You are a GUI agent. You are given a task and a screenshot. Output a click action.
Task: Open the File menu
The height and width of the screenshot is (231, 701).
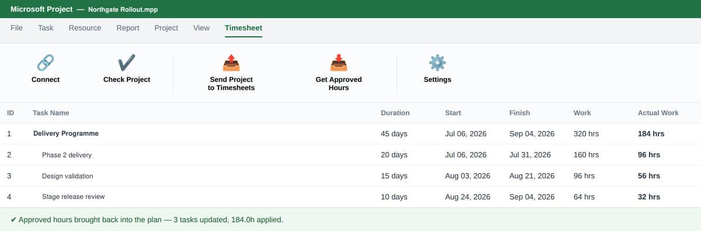[x=17, y=27]
